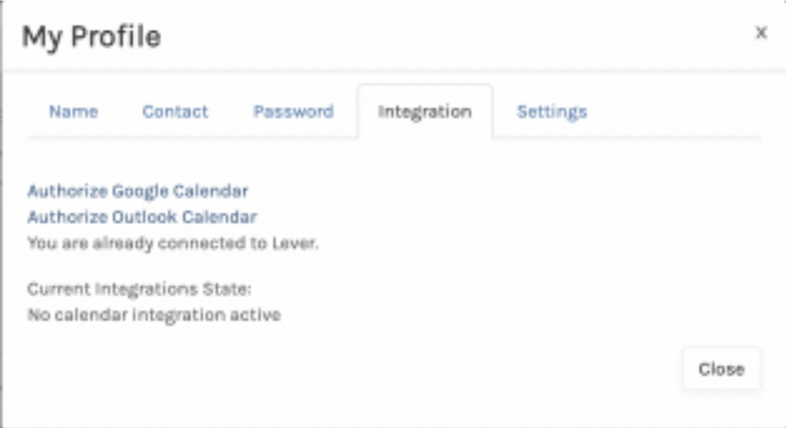Click the already connected to Lever message
This screenshot has height=428, width=786.
(x=173, y=243)
